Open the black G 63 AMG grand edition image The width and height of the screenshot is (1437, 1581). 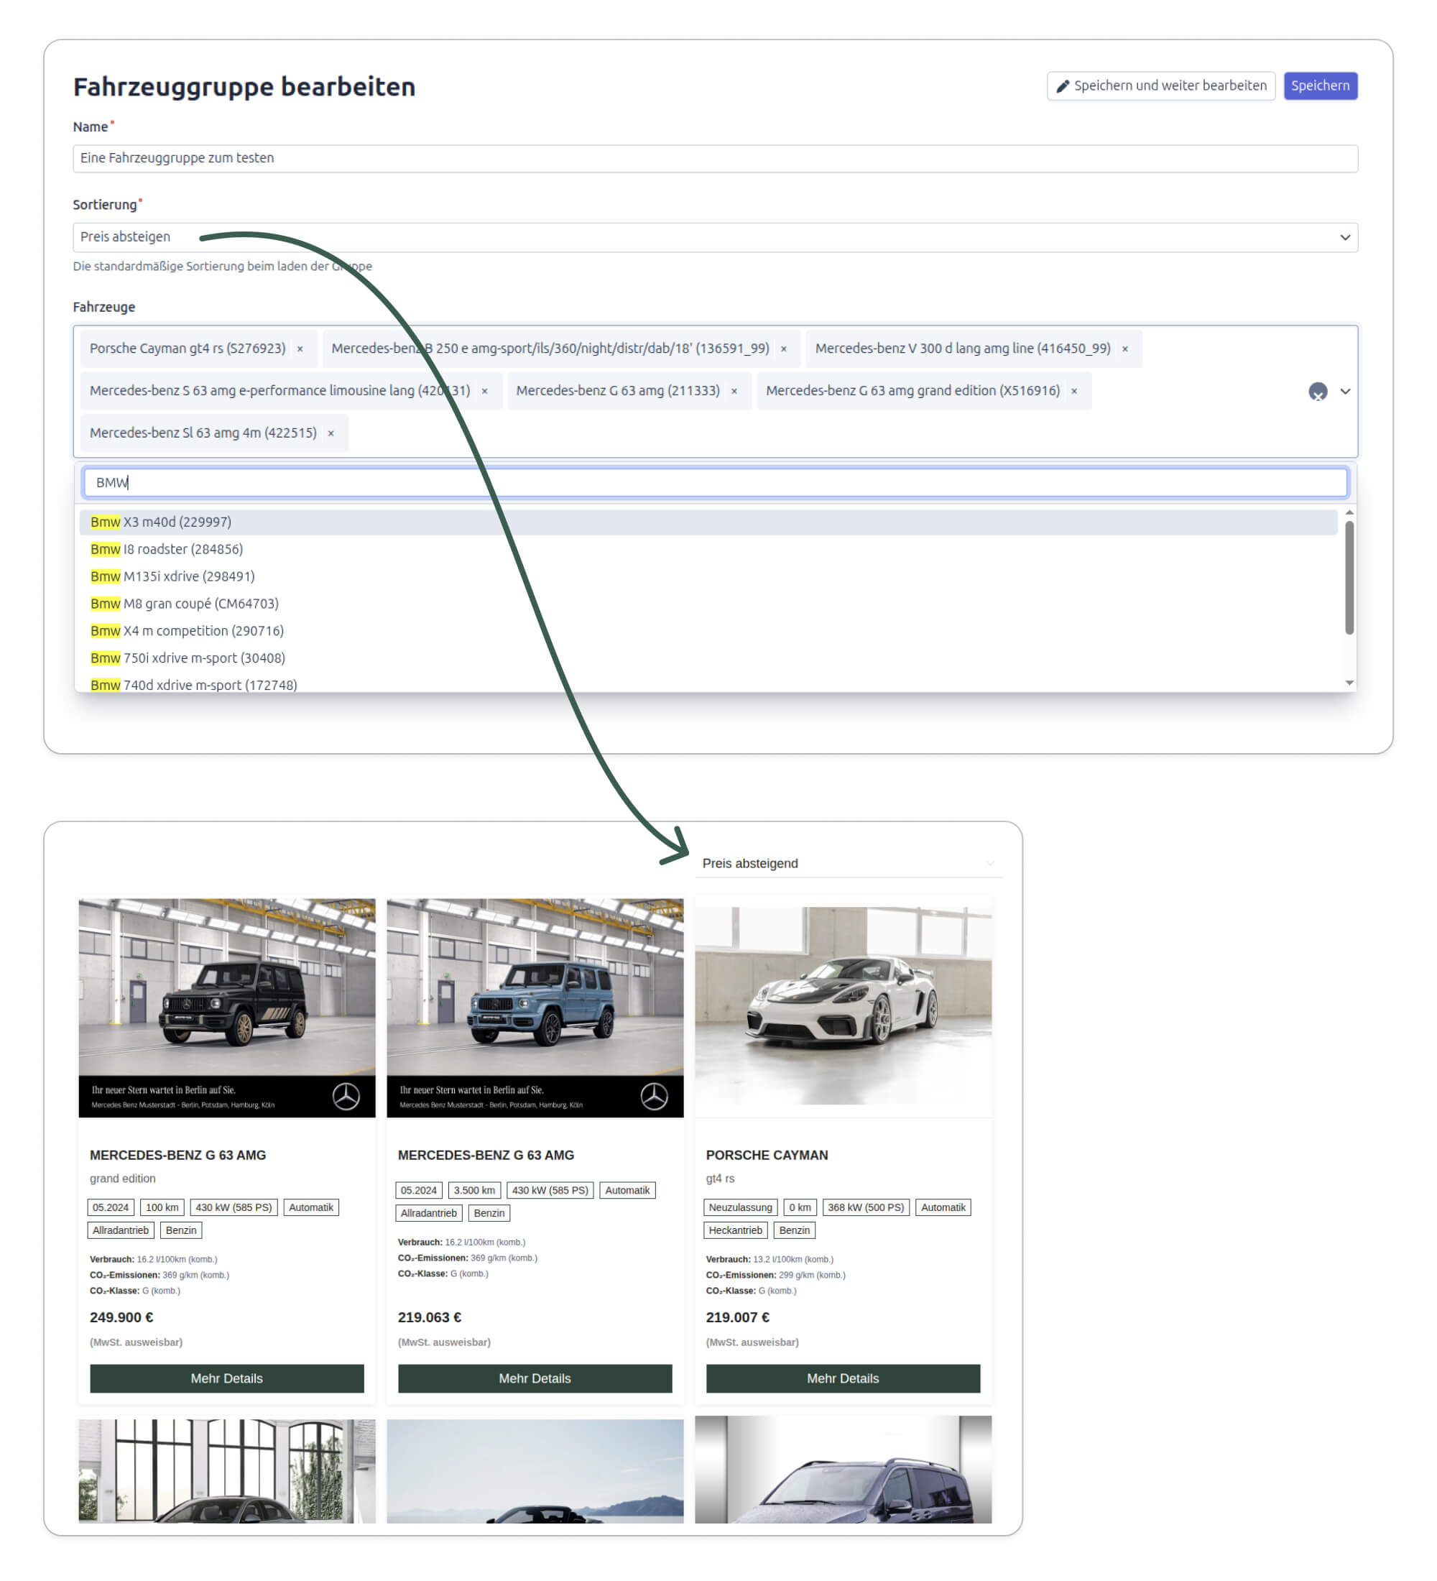[x=226, y=1008]
